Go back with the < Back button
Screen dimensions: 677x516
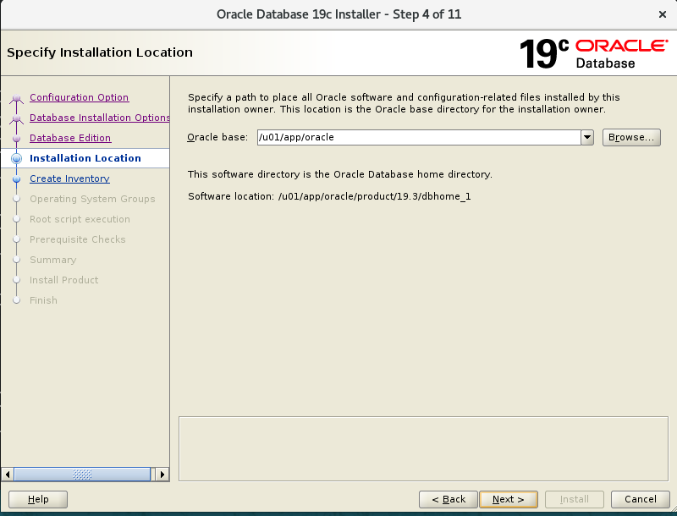point(449,500)
